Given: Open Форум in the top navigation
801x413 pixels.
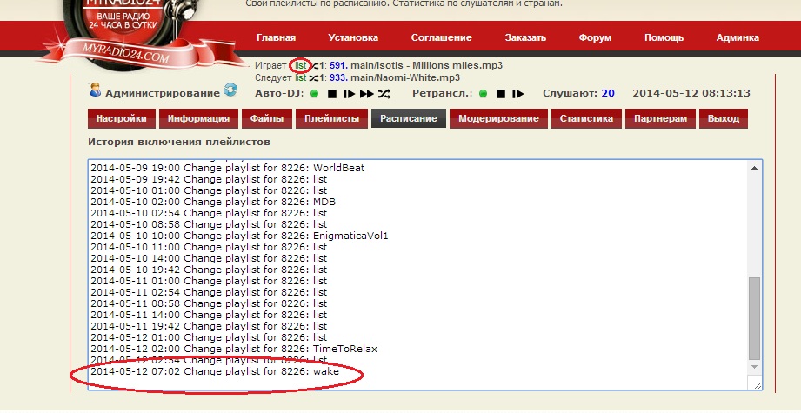Looking at the screenshot, I should 595,37.
